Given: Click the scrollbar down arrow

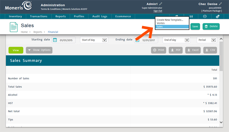Looking at the screenshot, I should click(x=221, y=122).
